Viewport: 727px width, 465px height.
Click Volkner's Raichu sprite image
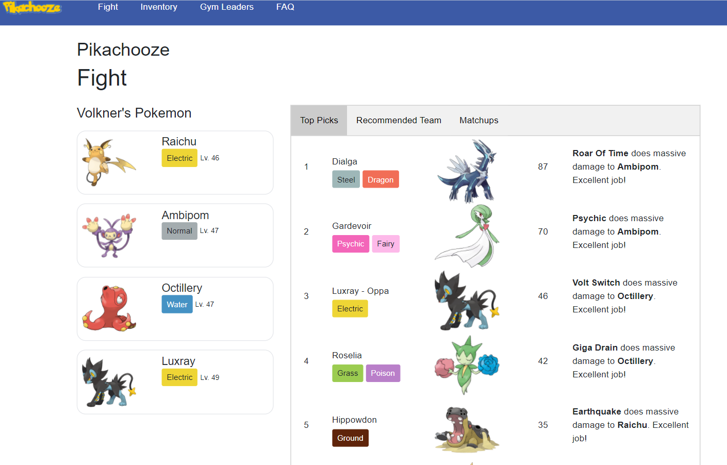tap(109, 162)
